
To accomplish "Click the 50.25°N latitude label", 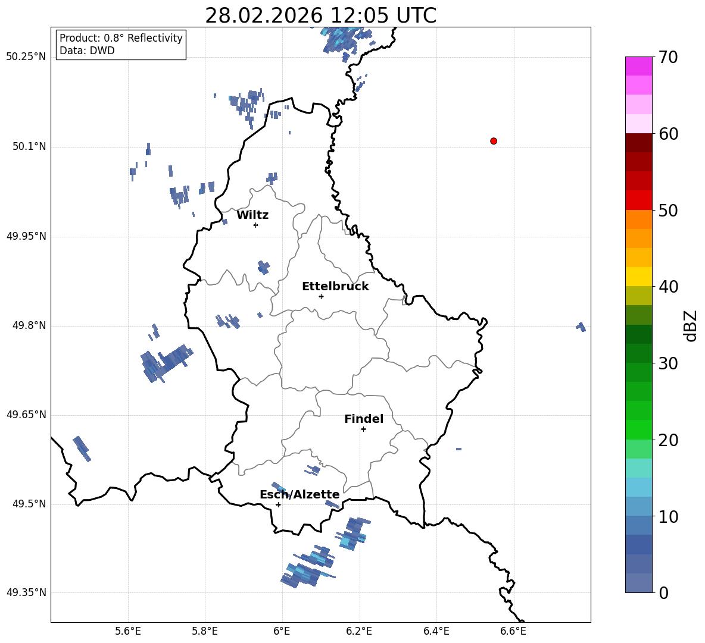I will pos(26,57).
